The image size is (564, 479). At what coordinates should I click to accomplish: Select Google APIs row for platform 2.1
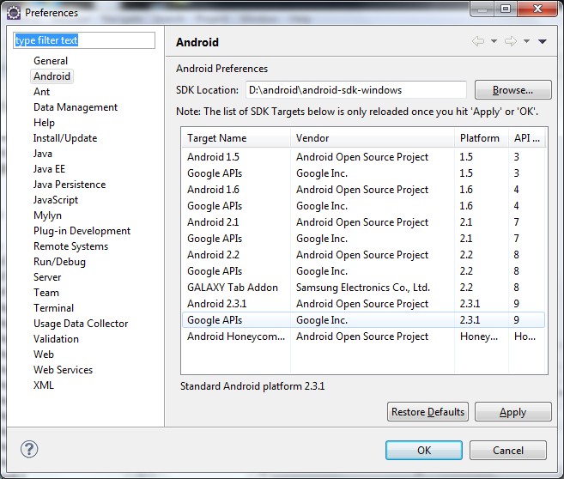(364, 239)
